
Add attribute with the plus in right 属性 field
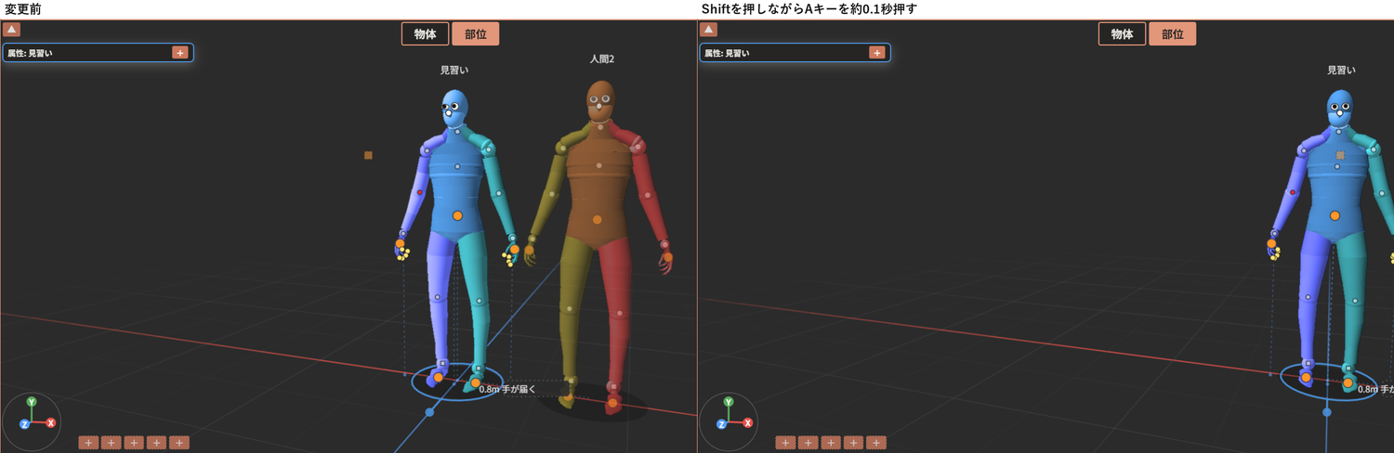click(x=876, y=53)
